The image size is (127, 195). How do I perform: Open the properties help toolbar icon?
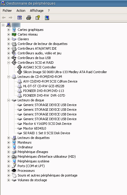pyautogui.click(x=38, y=18)
